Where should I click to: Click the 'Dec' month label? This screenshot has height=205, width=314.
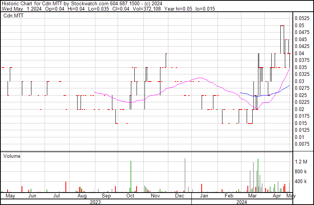180,196
